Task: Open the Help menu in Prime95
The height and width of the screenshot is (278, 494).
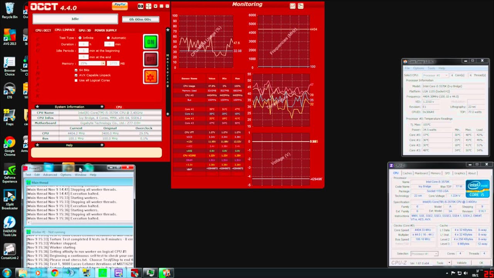Action: pos(93,175)
